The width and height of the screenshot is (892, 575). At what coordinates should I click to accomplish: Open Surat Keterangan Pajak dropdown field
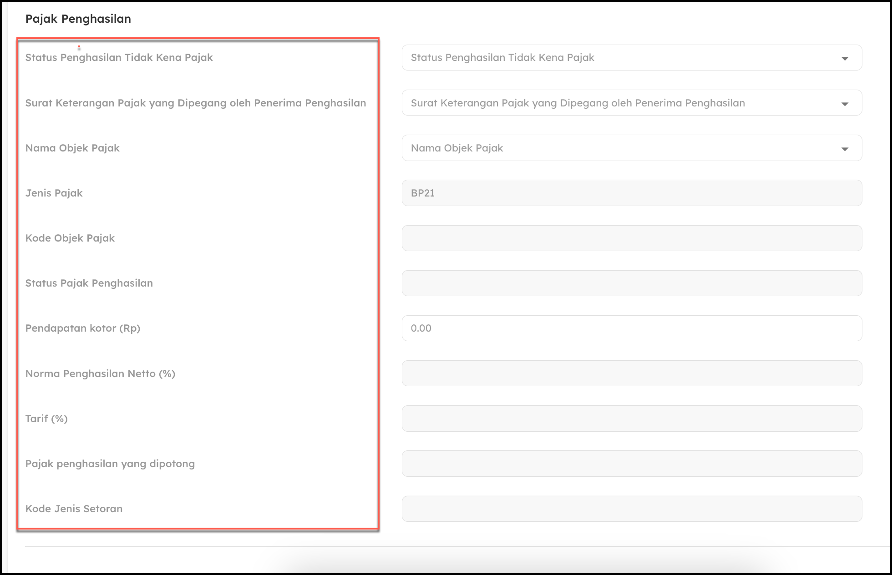click(x=623, y=103)
